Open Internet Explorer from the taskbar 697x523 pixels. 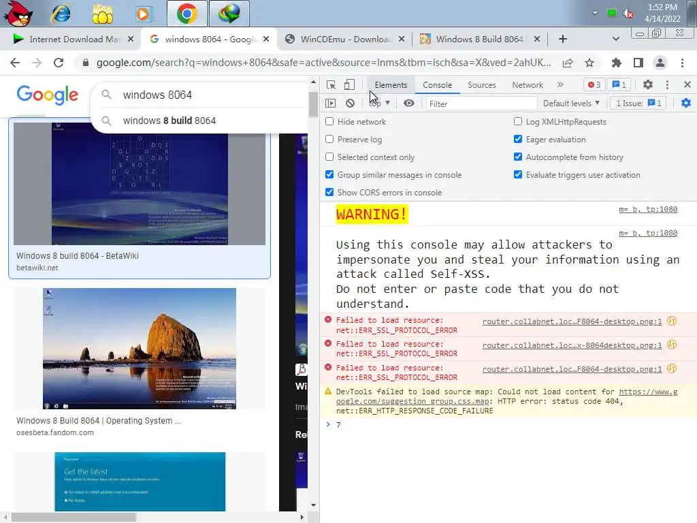pyautogui.click(x=61, y=14)
